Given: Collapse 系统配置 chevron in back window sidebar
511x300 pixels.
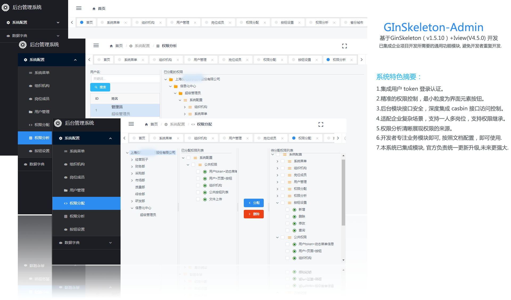Looking at the screenshot, I should point(58,22).
